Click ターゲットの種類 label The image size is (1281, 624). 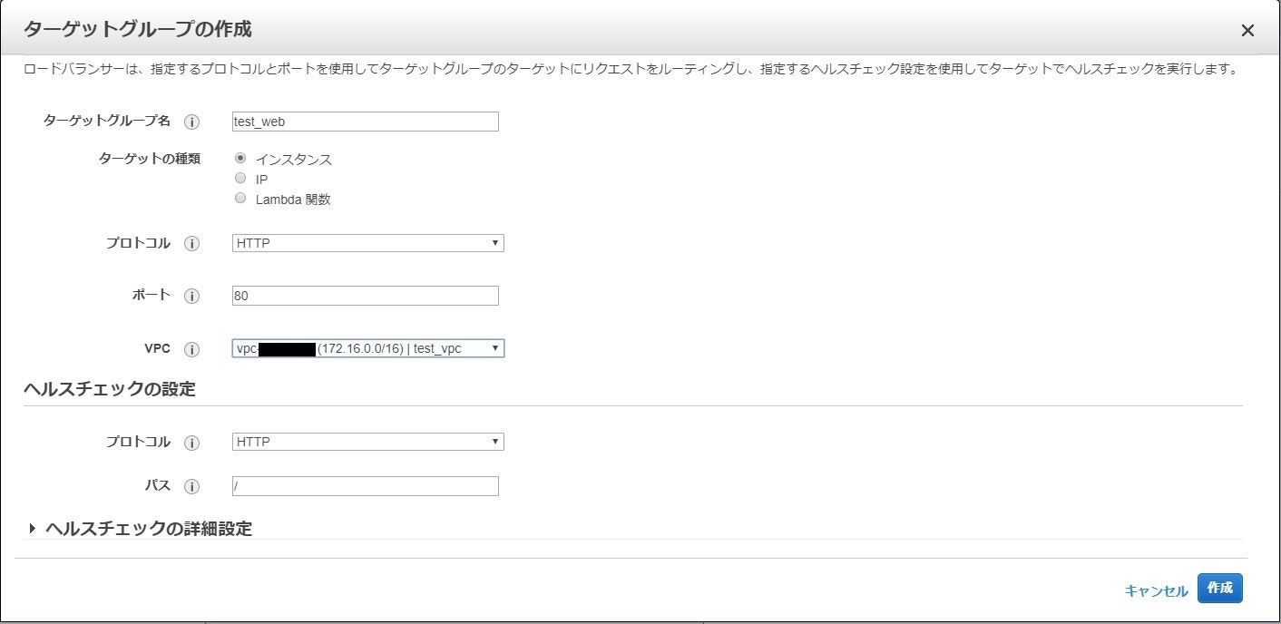tap(150, 158)
